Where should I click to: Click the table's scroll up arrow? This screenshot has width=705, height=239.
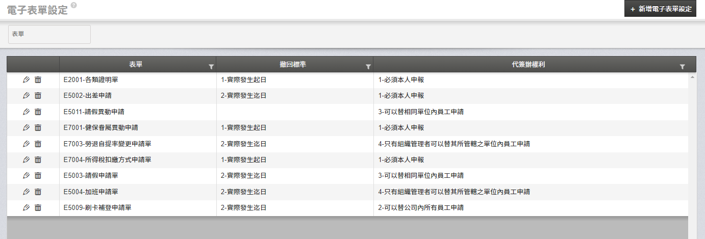point(692,77)
